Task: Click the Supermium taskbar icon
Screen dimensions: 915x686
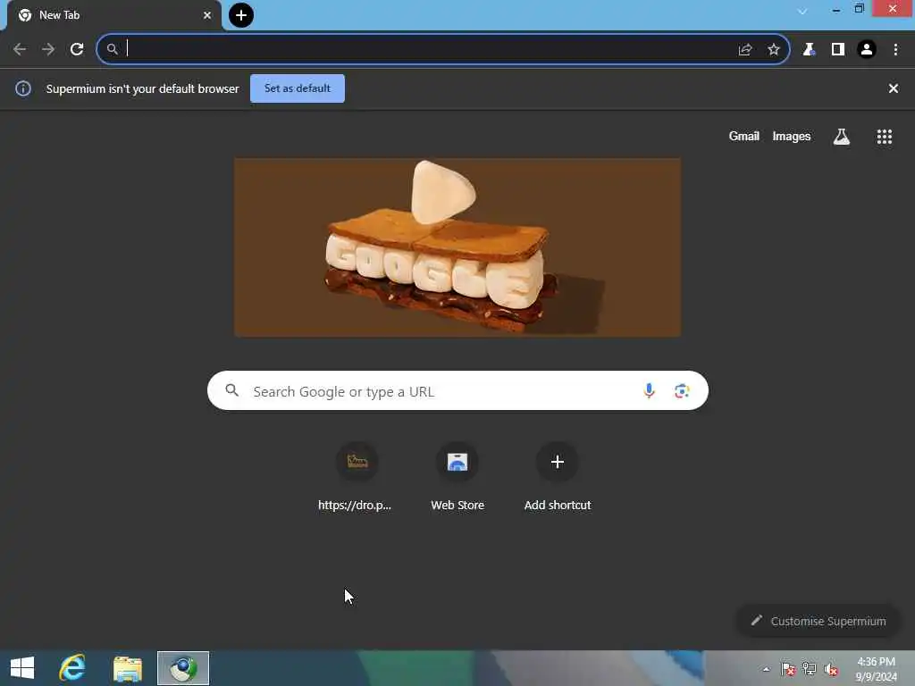Action: click(x=183, y=668)
